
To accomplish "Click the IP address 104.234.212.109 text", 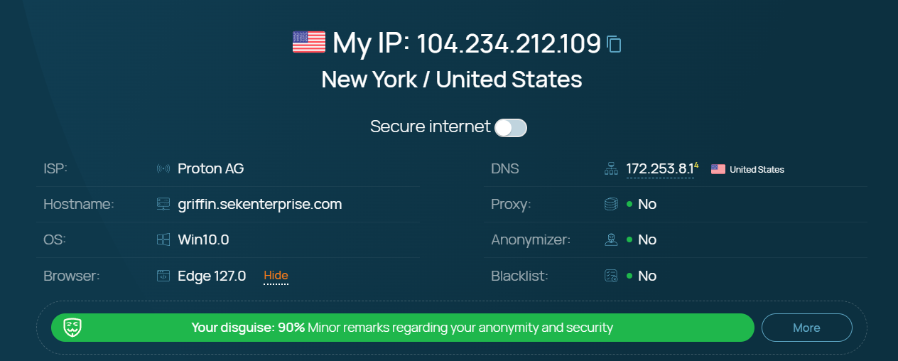I will pos(509,44).
